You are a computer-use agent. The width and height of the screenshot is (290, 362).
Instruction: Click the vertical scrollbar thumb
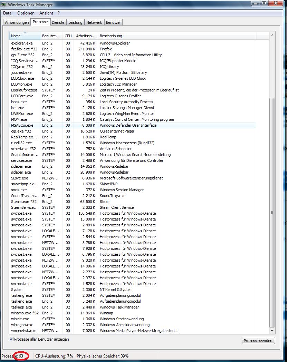point(272,212)
